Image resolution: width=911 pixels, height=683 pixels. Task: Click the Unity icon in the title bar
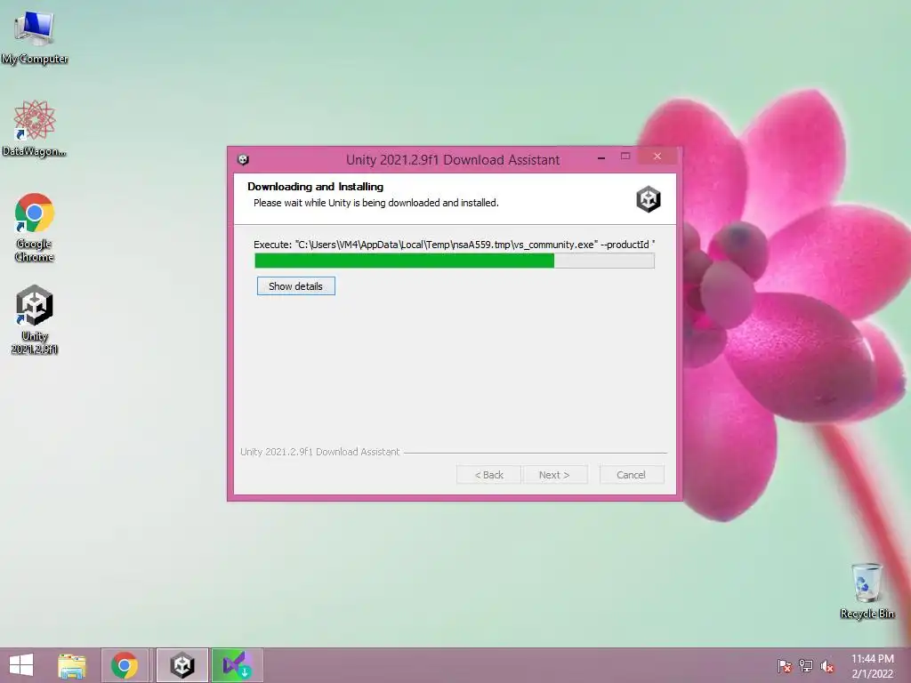pos(243,159)
